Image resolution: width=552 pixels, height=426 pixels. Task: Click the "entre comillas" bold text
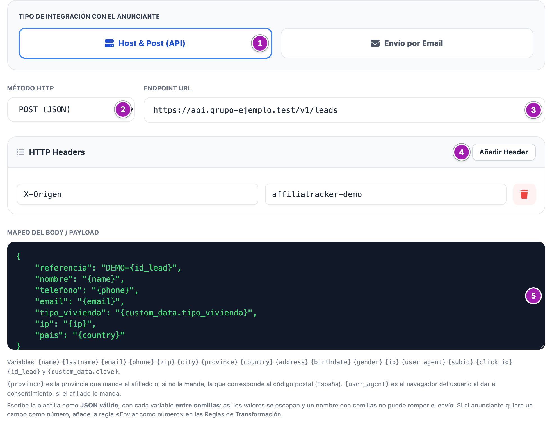coord(198,405)
